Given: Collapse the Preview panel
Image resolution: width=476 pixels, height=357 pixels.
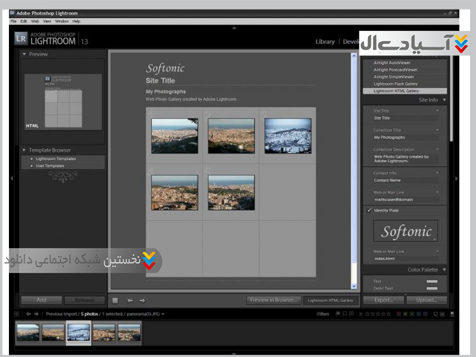Looking at the screenshot, I should (x=24, y=54).
